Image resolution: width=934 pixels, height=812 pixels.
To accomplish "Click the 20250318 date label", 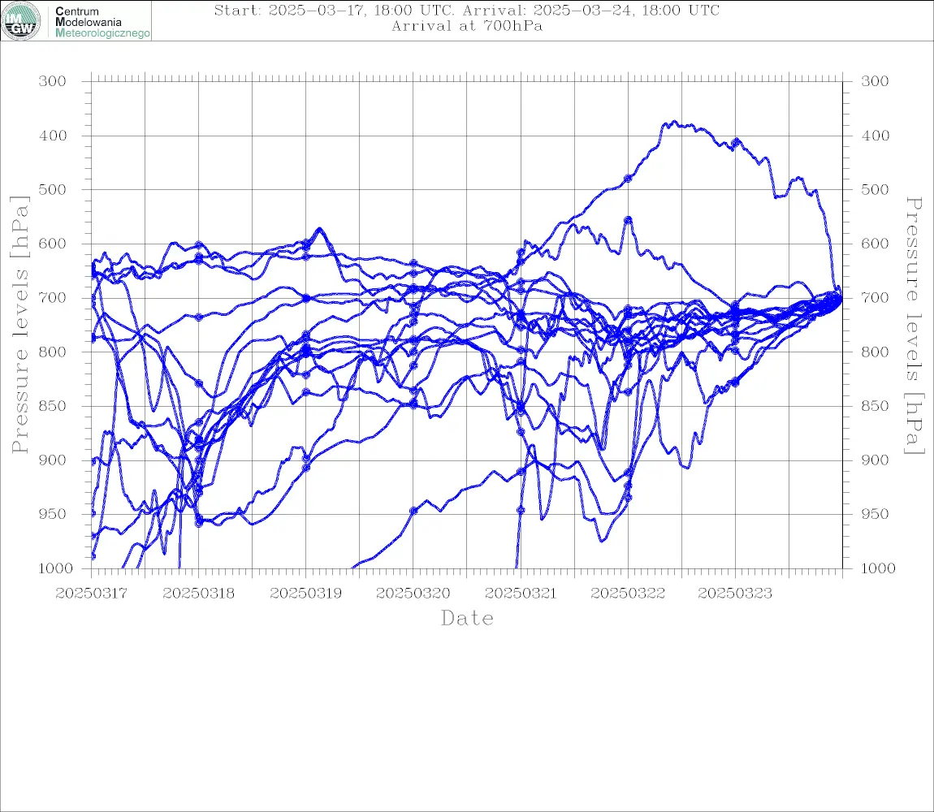I will click(x=199, y=594).
